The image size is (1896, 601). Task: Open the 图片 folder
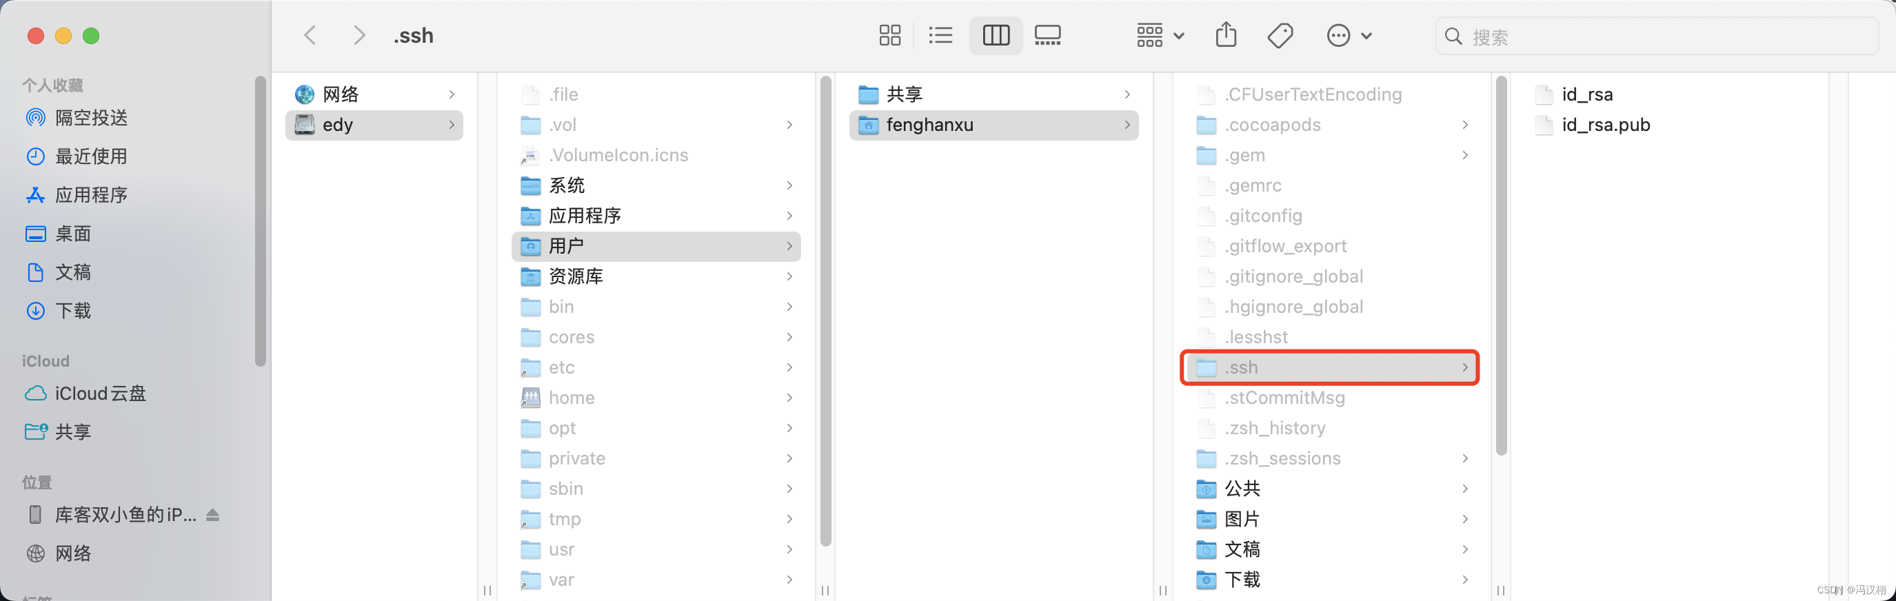(1331, 518)
